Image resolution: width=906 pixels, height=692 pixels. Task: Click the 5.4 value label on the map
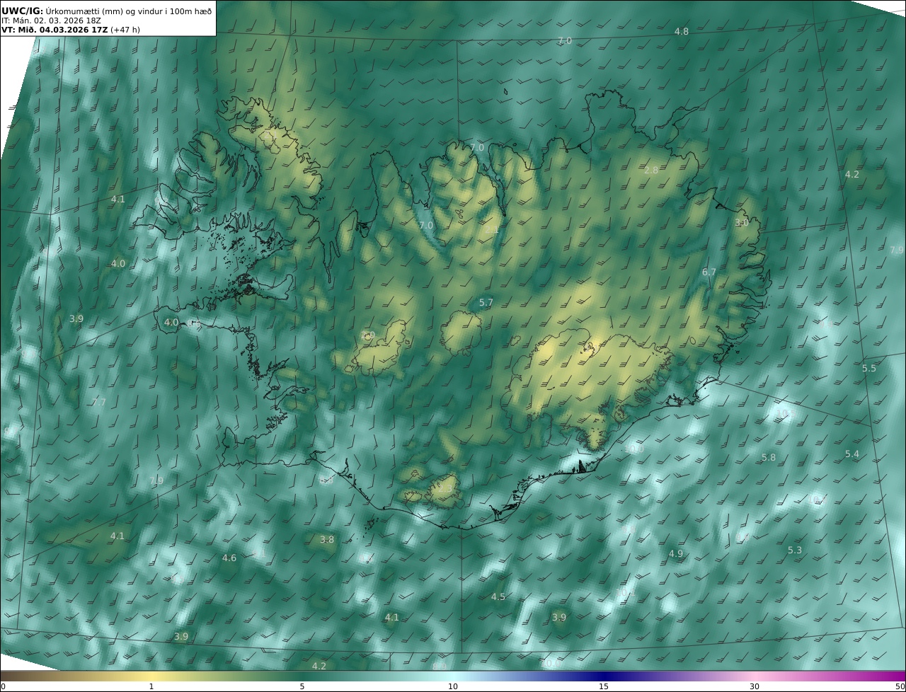(852, 454)
